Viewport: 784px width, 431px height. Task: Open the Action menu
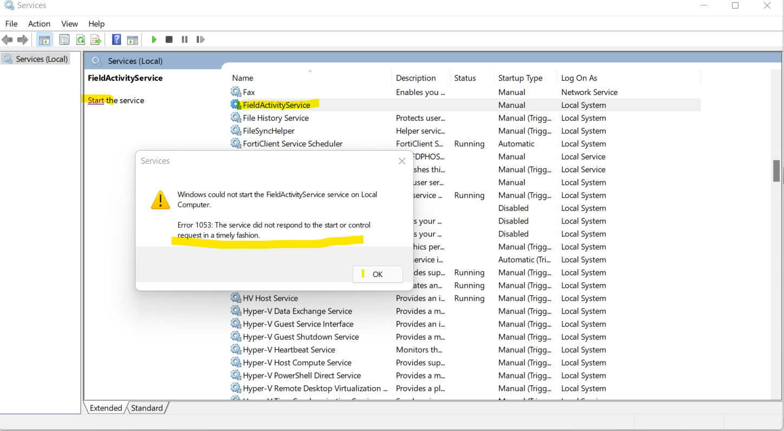[39, 24]
